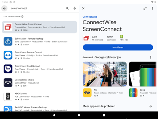Tap the ScreenConnect icon in details panel
The image size is (158, 119).
pos(86,38)
